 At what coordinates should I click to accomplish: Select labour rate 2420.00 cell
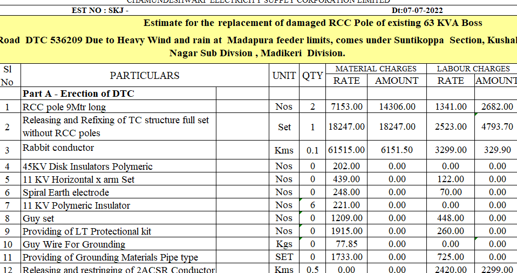coord(451,268)
